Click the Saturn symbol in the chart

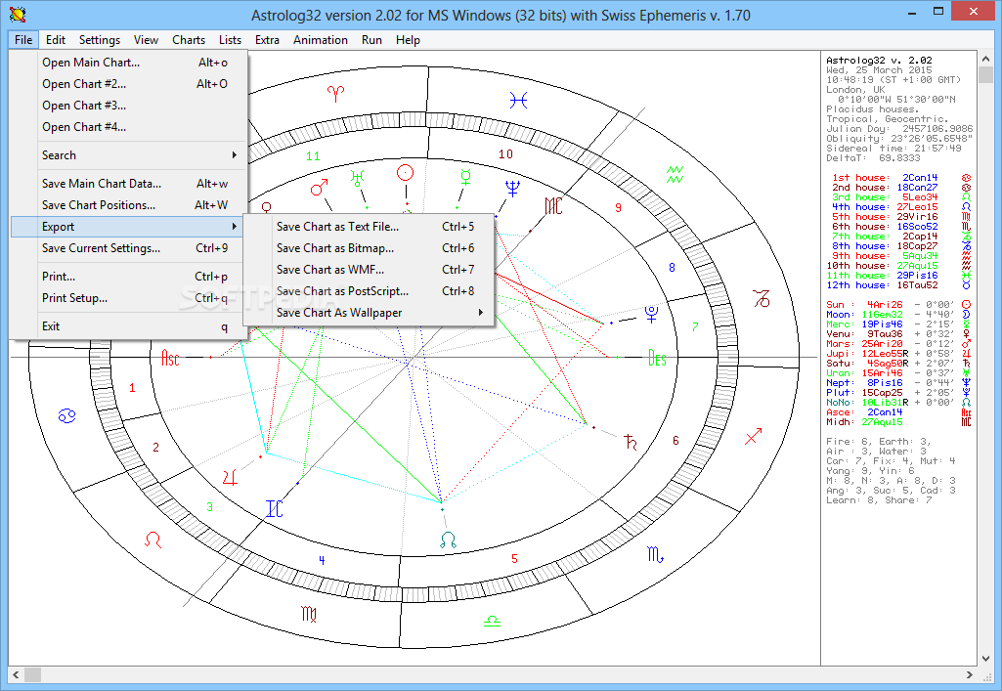click(631, 442)
